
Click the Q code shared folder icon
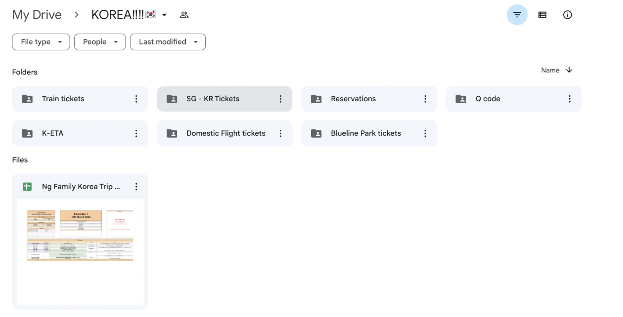(x=461, y=99)
